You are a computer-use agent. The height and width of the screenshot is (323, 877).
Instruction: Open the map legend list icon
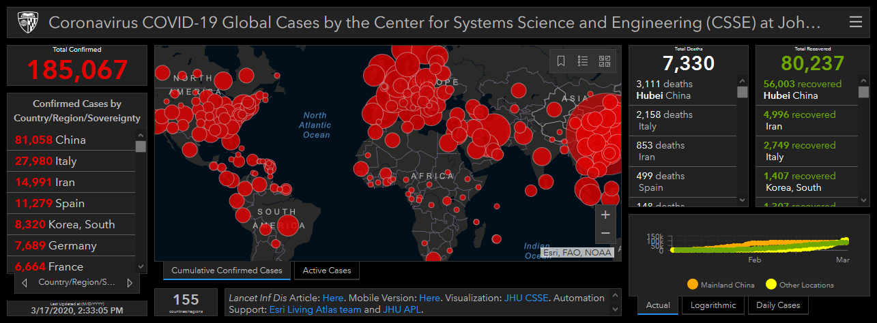(x=583, y=61)
